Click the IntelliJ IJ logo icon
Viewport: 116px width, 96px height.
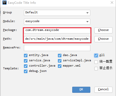coord(5,3)
